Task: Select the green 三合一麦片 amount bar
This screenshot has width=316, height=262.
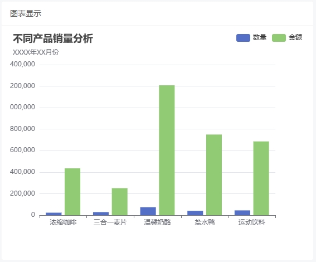Action: 120,202
